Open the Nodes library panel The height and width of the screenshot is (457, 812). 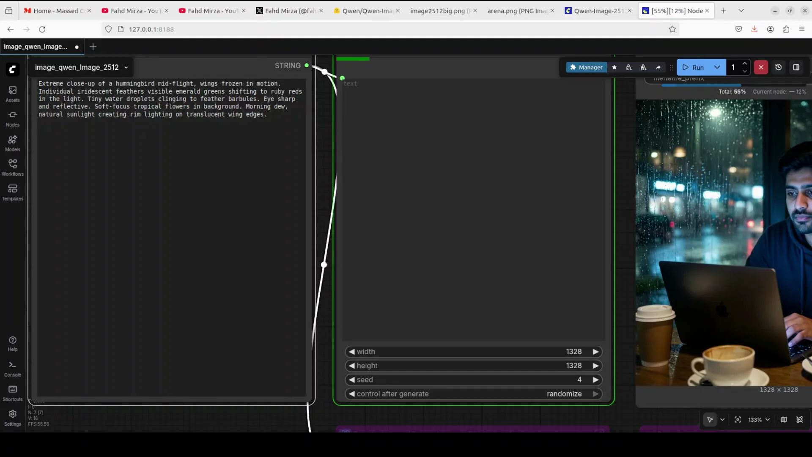12,118
